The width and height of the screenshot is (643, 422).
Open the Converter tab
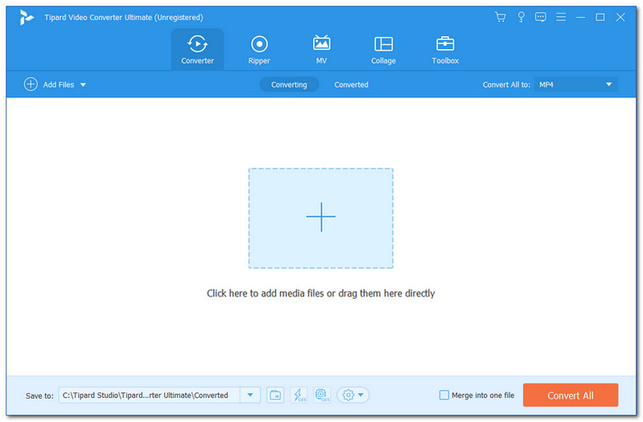click(197, 50)
